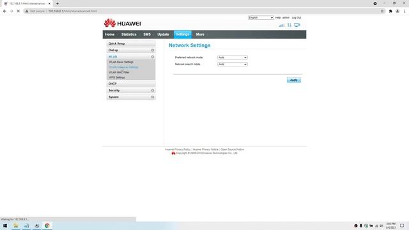Open WLAN Basic Settings
409x230 pixels.
click(x=121, y=62)
